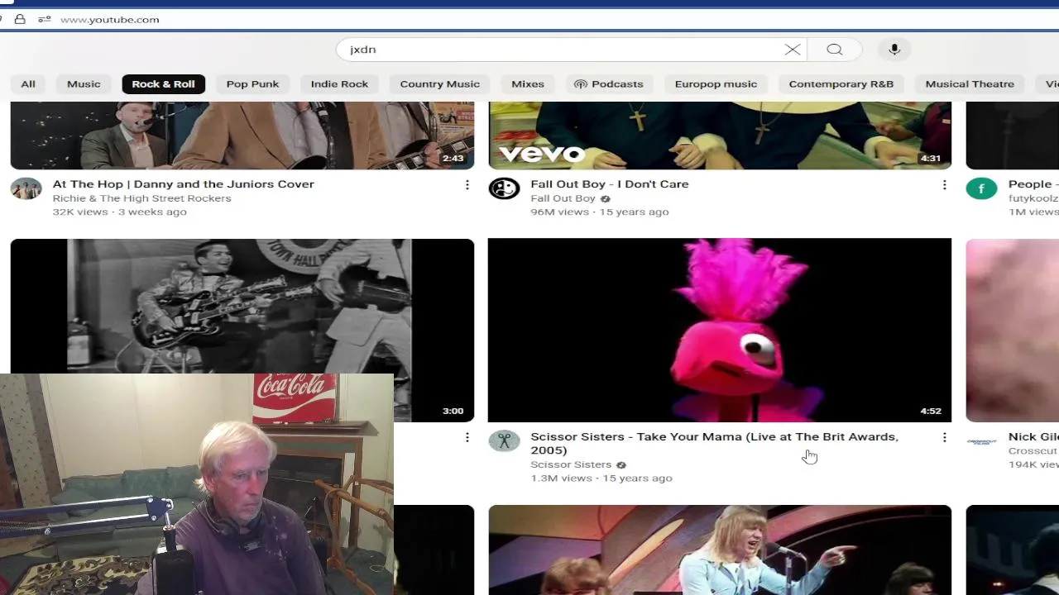1059x595 pixels.
Task: Select the Rock & Roll filter chip
Action: pos(163,83)
